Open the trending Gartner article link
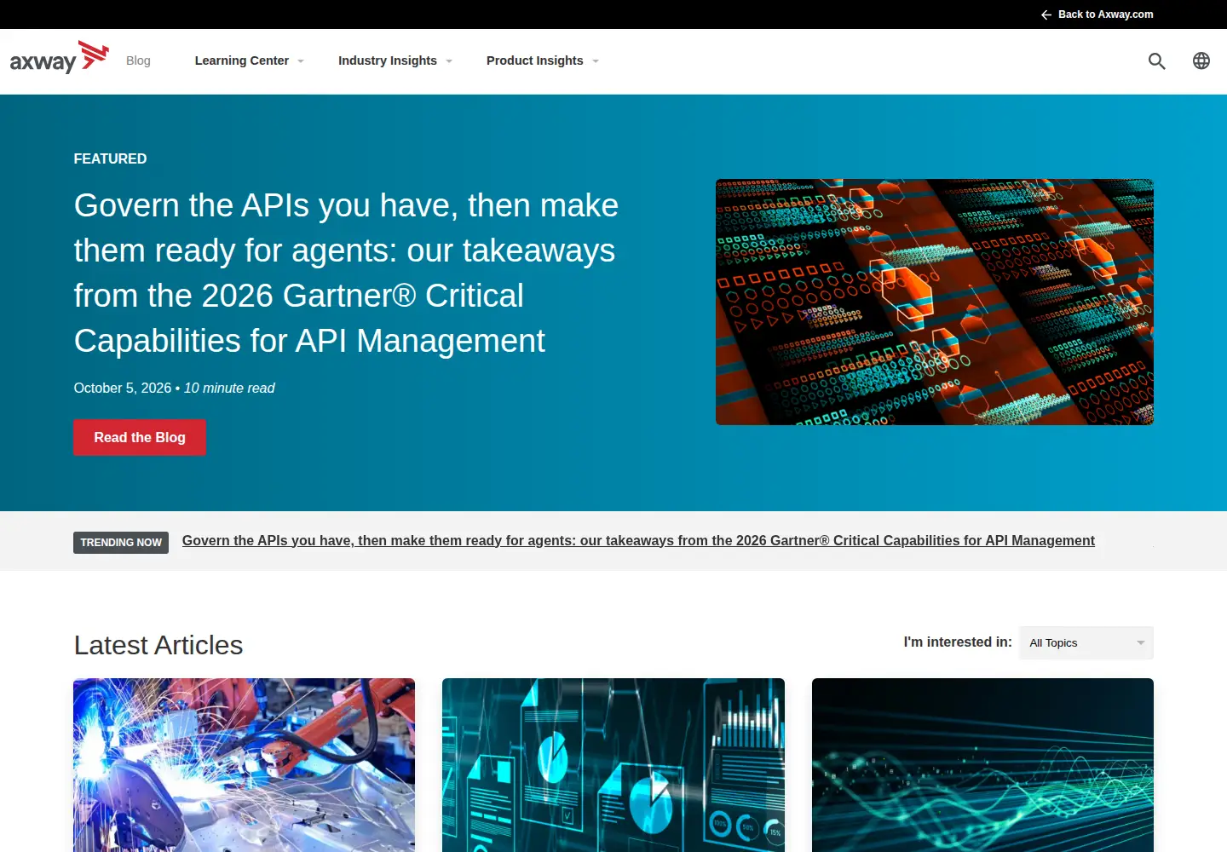This screenshot has height=852, width=1227. [638, 540]
